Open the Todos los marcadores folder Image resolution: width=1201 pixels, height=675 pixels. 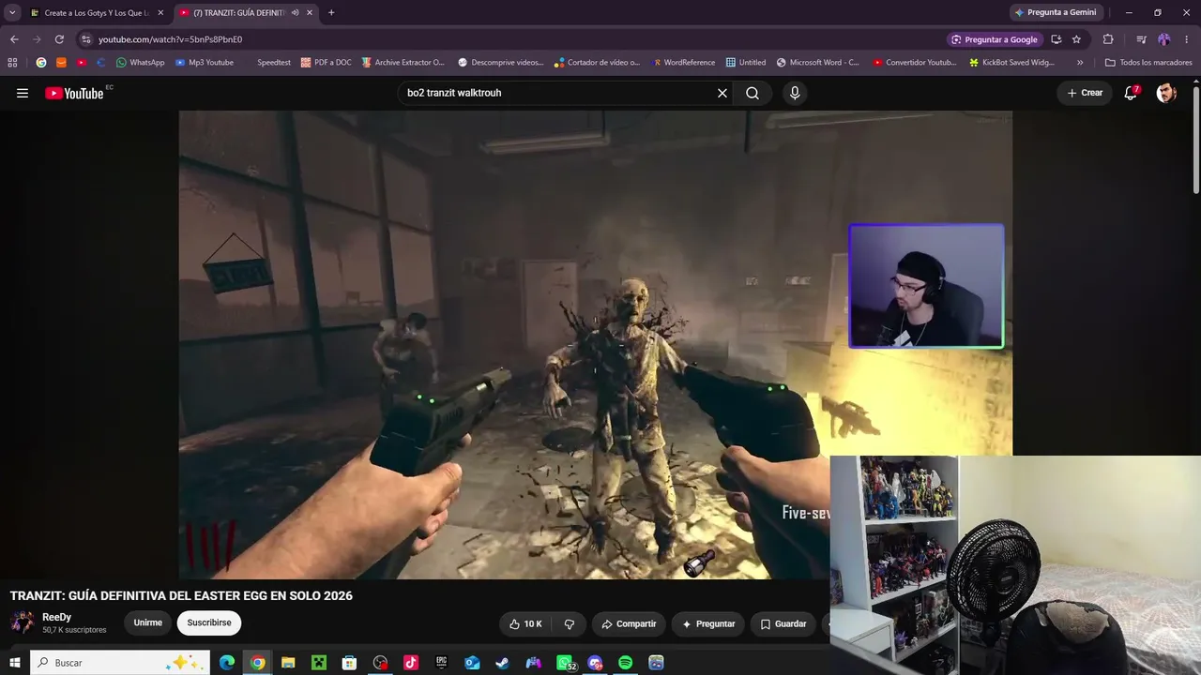coord(1148,63)
